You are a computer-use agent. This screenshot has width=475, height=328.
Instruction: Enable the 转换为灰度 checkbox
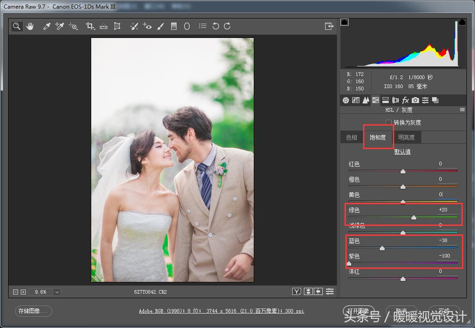pos(389,122)
